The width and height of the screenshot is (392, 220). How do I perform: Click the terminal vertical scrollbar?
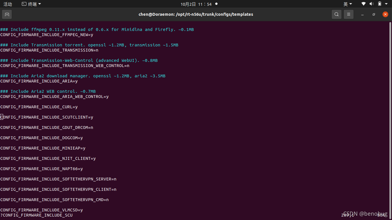click(x=391, y=120)
